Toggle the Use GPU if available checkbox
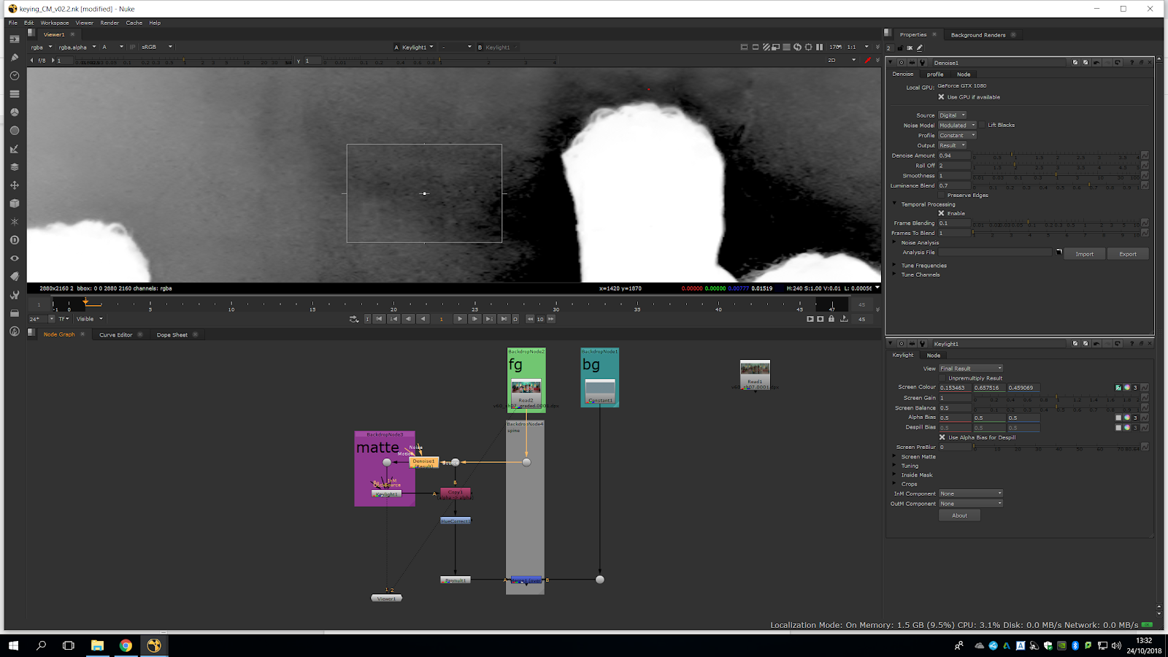The width and height of the screenshot is (1168, 657). point(941,97)
